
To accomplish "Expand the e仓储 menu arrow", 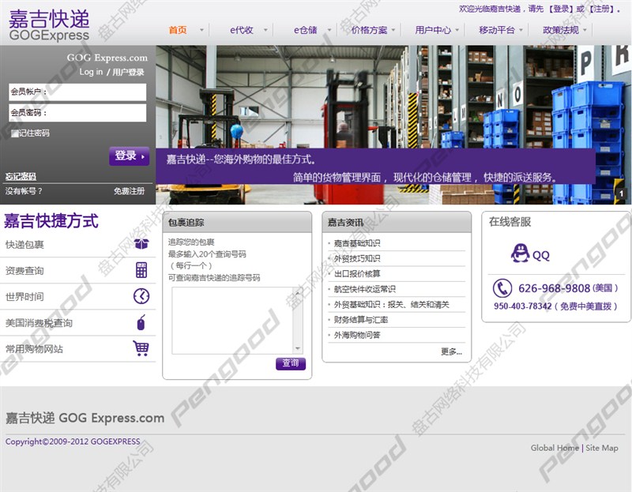I will point(329,30).
